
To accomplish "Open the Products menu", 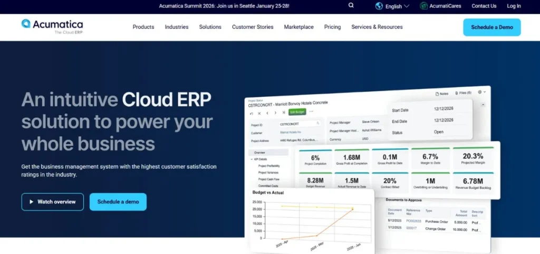I will (143, 27).
